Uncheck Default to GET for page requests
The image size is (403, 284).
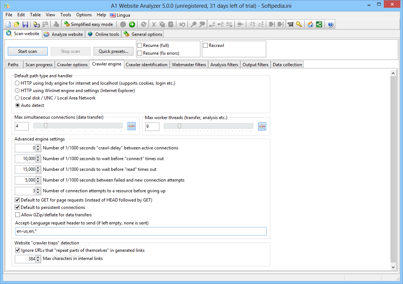(17, 200)
